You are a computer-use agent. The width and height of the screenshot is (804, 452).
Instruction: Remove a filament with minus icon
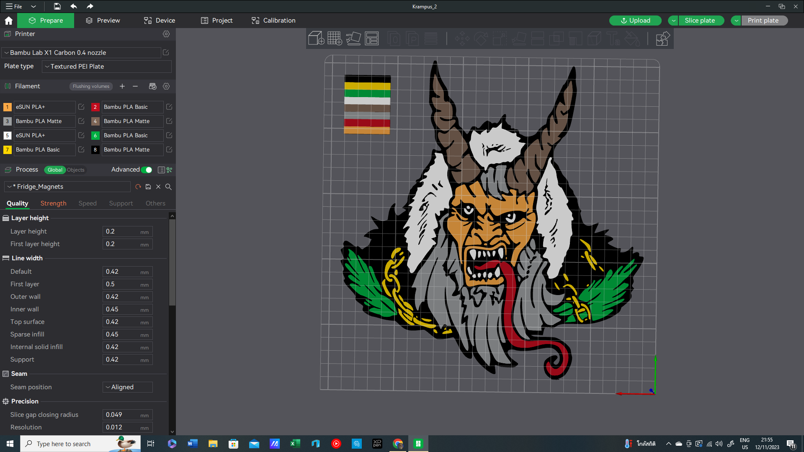pyautogui.click(x=135, y=86)
